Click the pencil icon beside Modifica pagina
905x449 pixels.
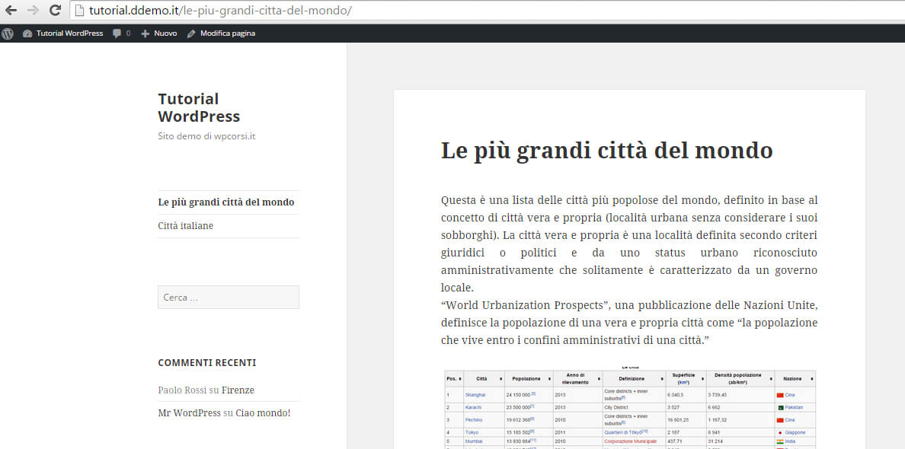(x=191, y=33)
